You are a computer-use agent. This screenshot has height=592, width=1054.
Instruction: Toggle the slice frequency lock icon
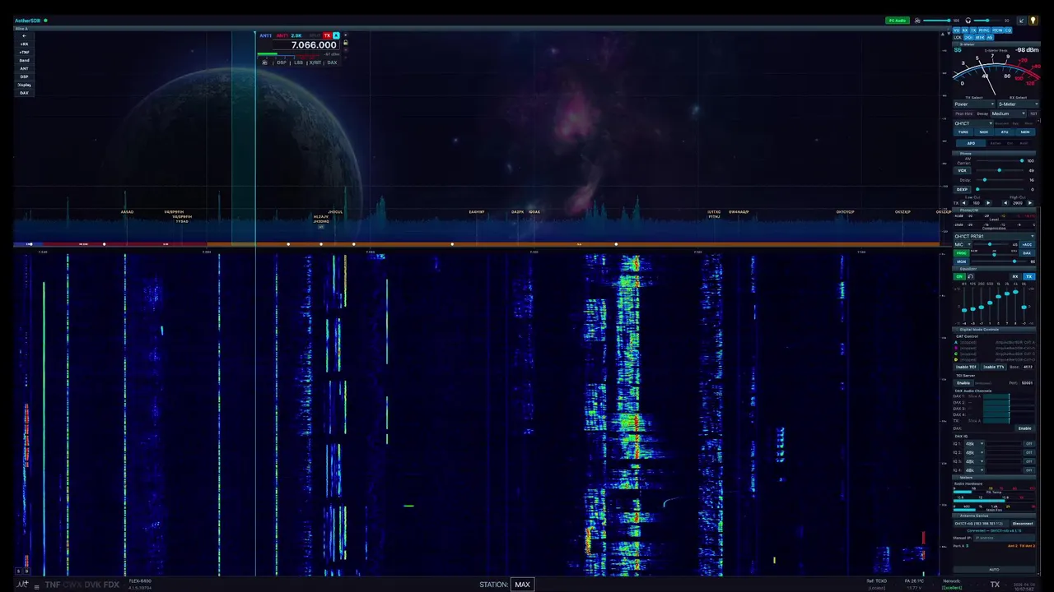(346, 43)
